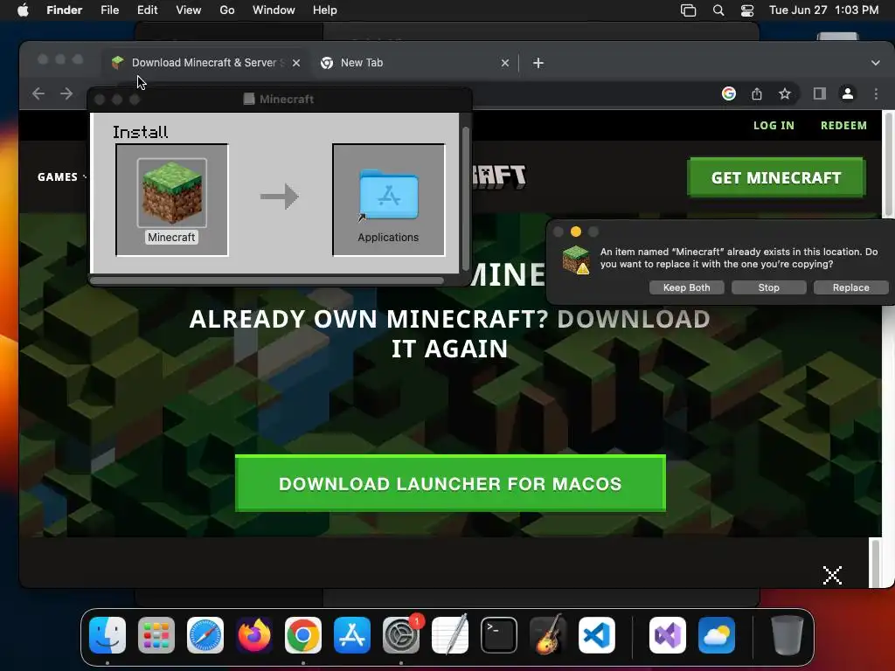Click the date and time in menu bar
895x671 pixels.
click(823, 10)
